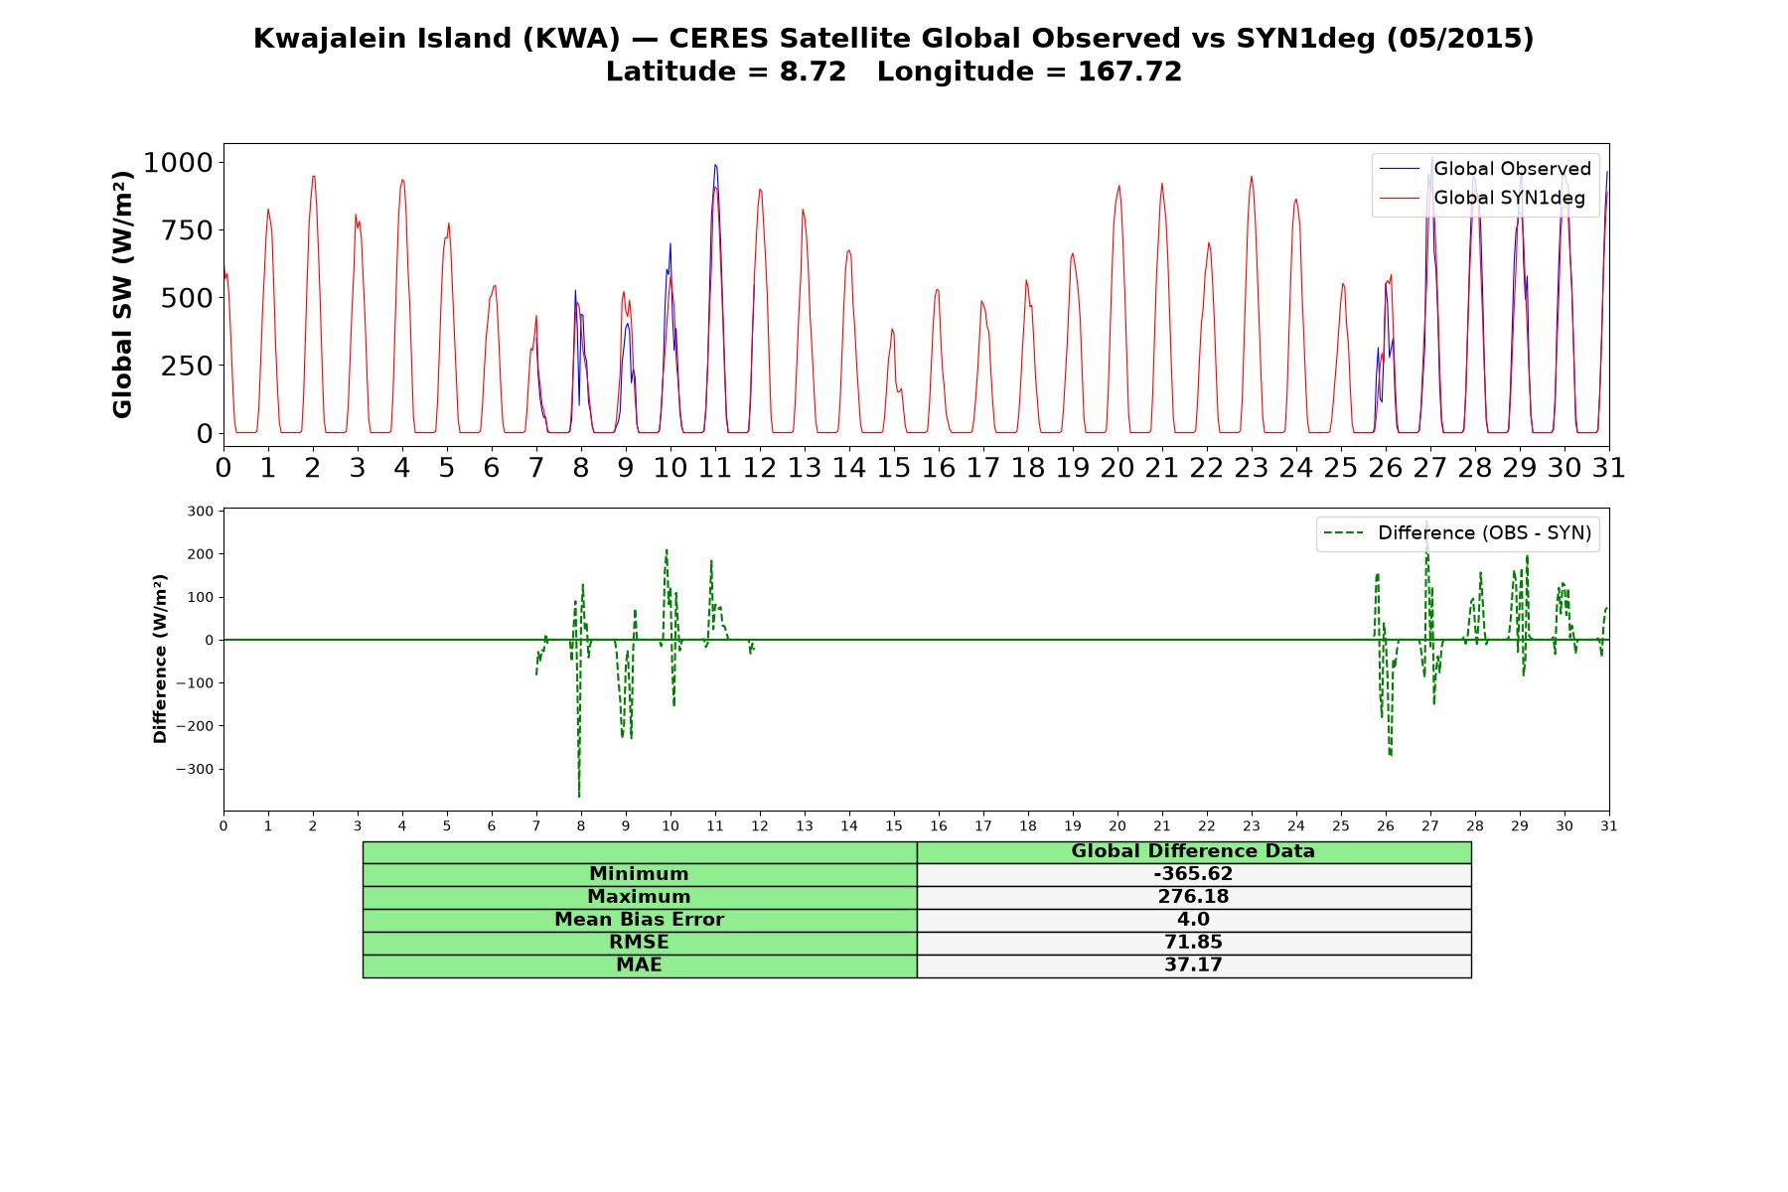Image resolution: width=1788 pixels, height=1192 pixels.
Task: Click the Global SW (W/m²) axis label
Action: pyautogui.click(x=122, y=294)
